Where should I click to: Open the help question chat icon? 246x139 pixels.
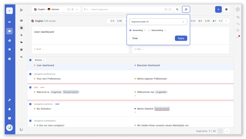click(x=9, y=118)
